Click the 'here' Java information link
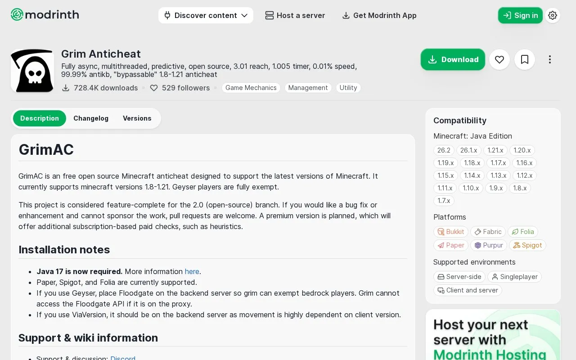Image resolution: width=576 pixels, height=360 pixels. click(x=192, y=271)
